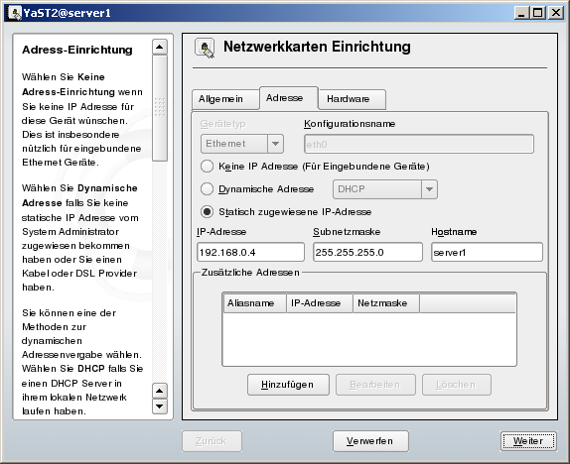The height and width of the screenshot is (464, 570).
Task: Click help panel scroll-up arrow at top
Action: pyautogui.click(x=159, y=47)
